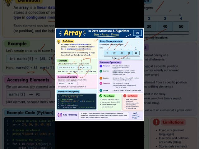Viewport: 199px width, 149px height.
Task: Click the Traversal operation name
Action: [x=106, y=66]
